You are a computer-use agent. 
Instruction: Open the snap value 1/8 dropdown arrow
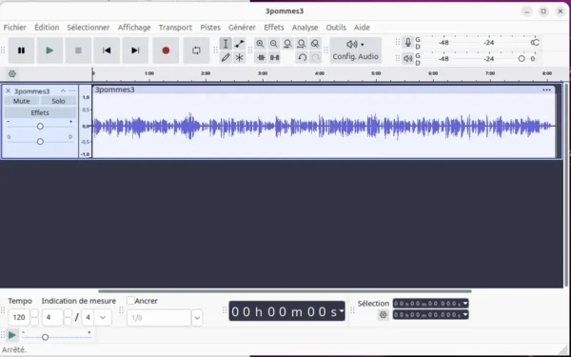197,318
